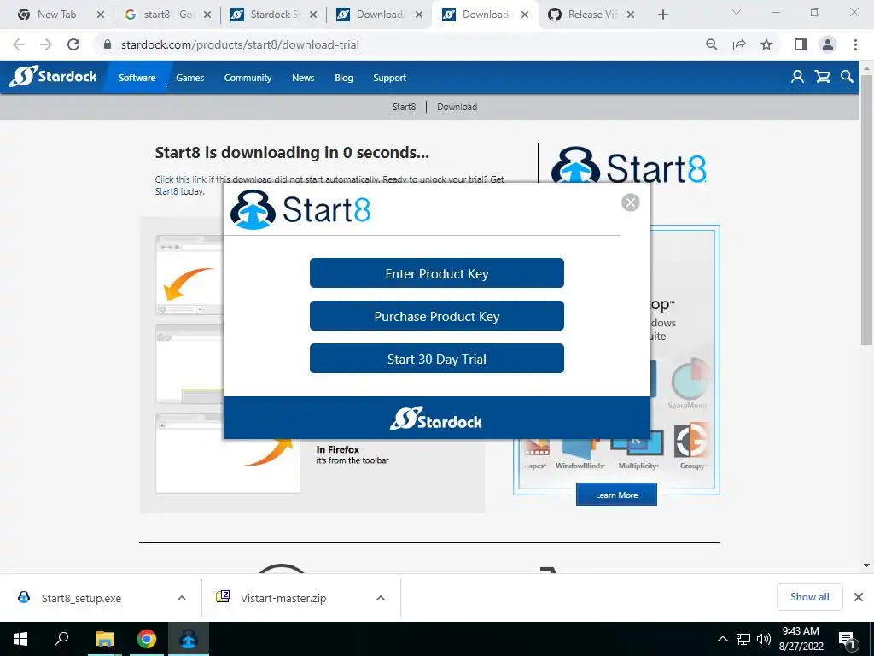Show hidden tray icons chevron

click(x=722, y=639)
